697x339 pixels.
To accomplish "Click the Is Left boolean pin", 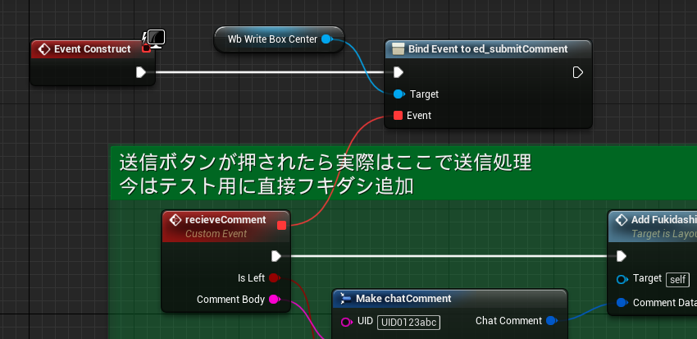I will [274, 278].
